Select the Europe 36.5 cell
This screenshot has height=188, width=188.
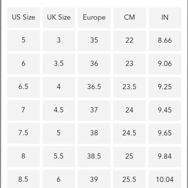point(94,87)
